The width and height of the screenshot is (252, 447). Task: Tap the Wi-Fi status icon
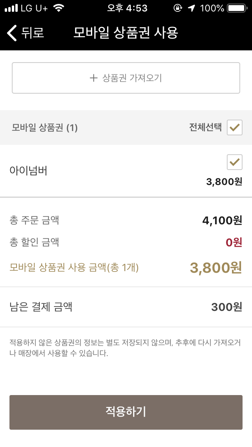59,8
